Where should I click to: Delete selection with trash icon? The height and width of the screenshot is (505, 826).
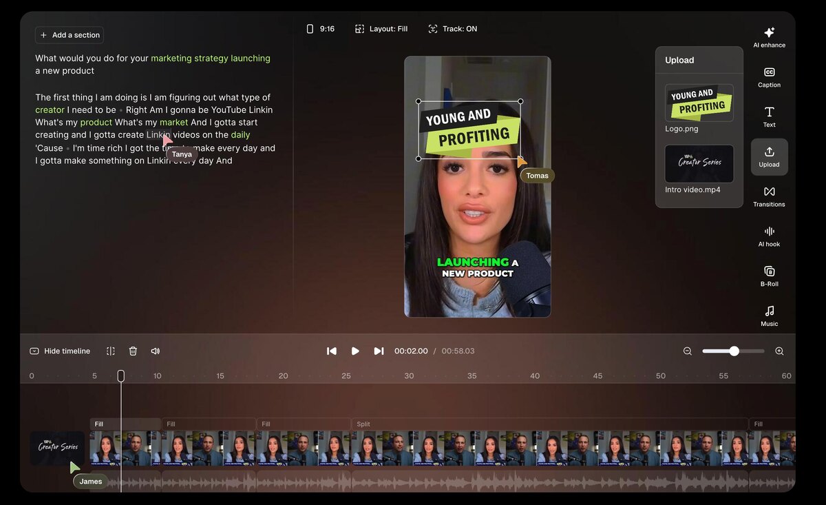[133, 351]
